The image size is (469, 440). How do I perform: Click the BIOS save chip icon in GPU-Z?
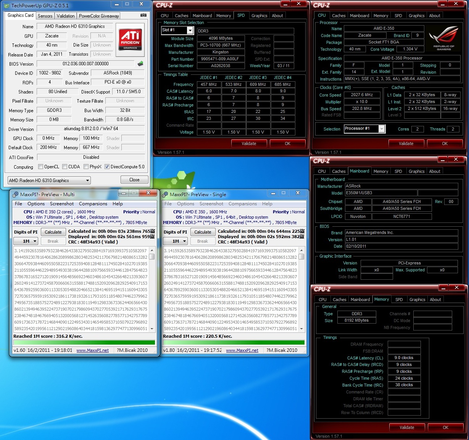tap(140, 64)
